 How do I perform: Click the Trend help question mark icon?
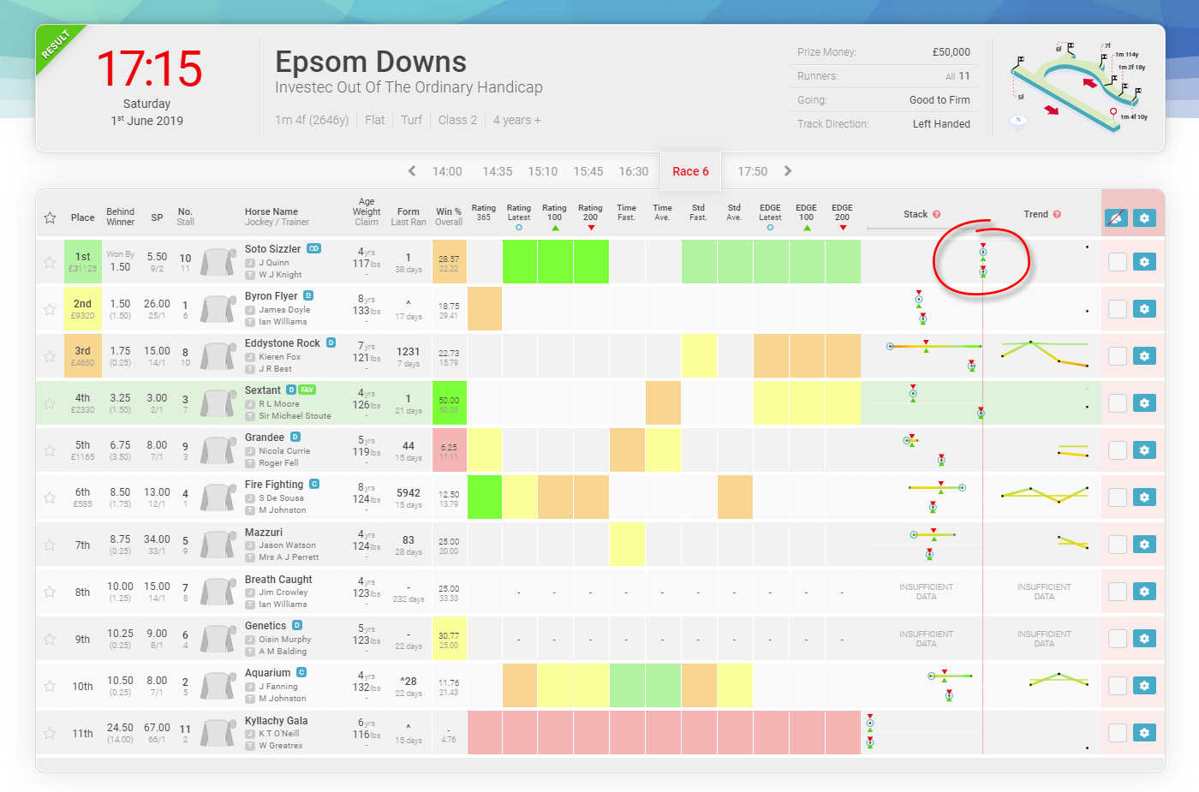[1057, 215]
